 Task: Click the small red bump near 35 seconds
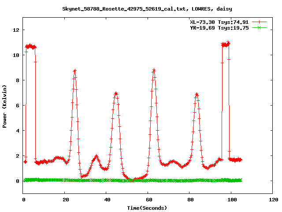[x=96, y=156]
